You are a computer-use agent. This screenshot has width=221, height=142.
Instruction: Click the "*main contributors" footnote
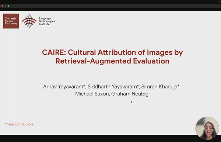(20, 124)
